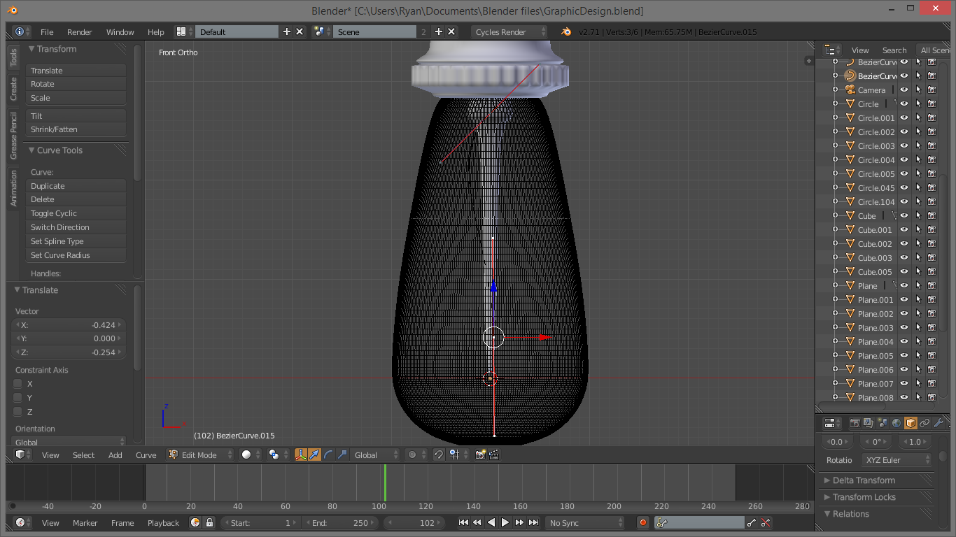Open the constraints chain-link properties tab
The width and height of the screenshot is (956, 537).
pyautogui.click(x=925, y=423)
